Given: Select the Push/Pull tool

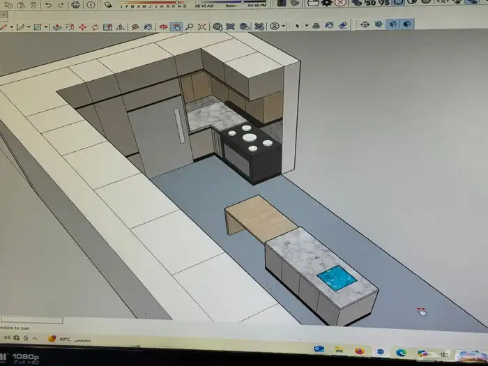Looking at the screenshot, I should pos(57,27).
